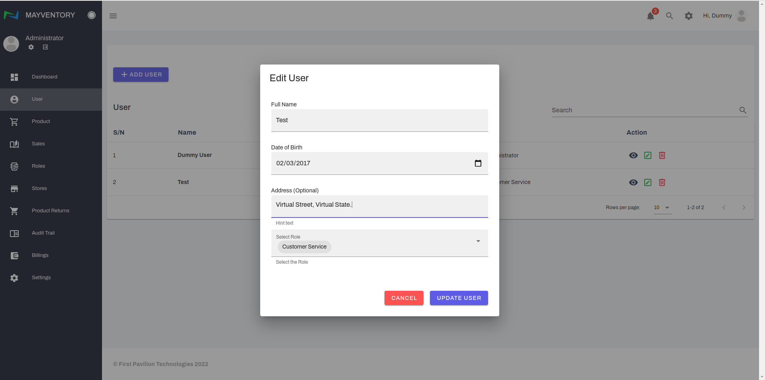Viewport: 765px width, 380px height.
Task: Edit the Test user row with pencil icon
Action: [647, 182]
